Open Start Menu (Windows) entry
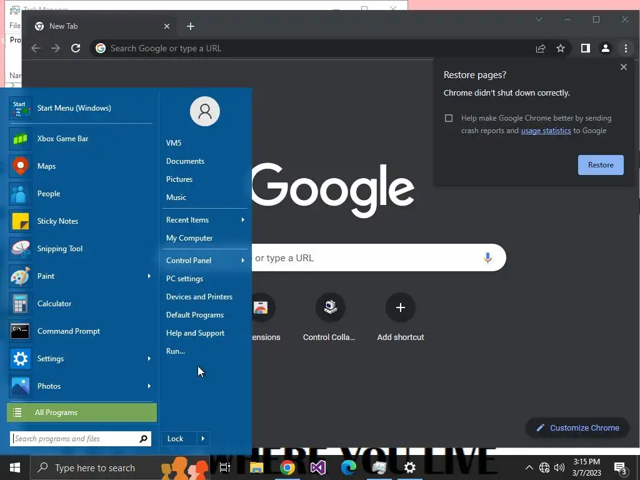Screen dimensions: 640x480 [81, 108]
